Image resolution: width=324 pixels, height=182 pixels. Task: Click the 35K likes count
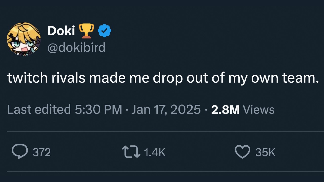tap(265, 152)
